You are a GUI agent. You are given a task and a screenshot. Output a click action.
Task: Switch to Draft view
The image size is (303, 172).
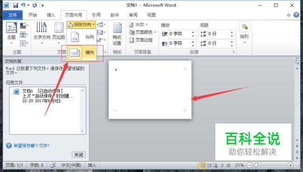[228, 165]
